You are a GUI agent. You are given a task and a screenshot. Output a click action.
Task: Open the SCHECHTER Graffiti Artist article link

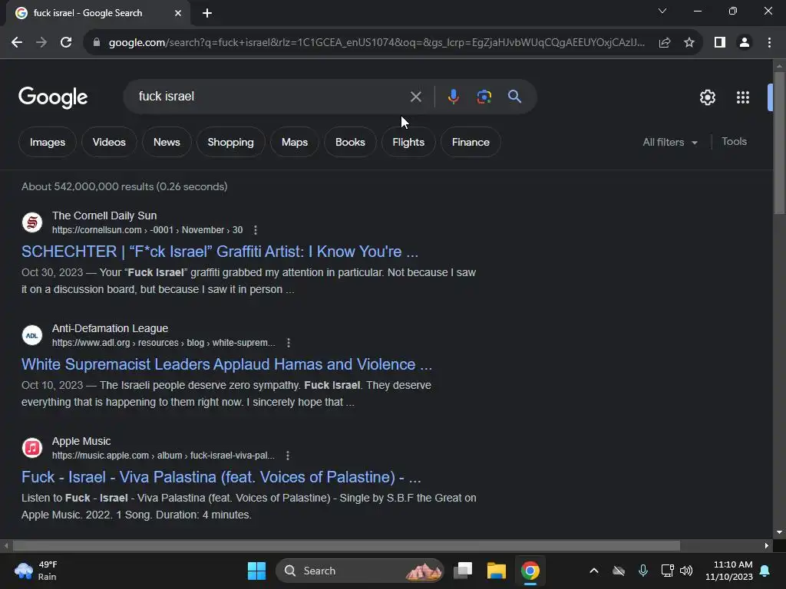tap(220, 252)
